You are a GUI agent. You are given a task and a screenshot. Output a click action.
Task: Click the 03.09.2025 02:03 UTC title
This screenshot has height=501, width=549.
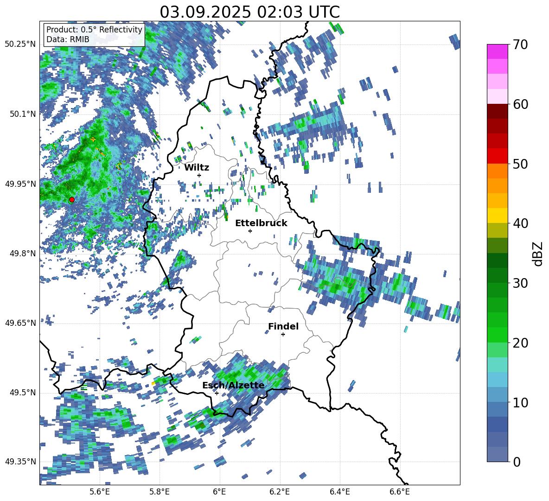click(249, 12)
